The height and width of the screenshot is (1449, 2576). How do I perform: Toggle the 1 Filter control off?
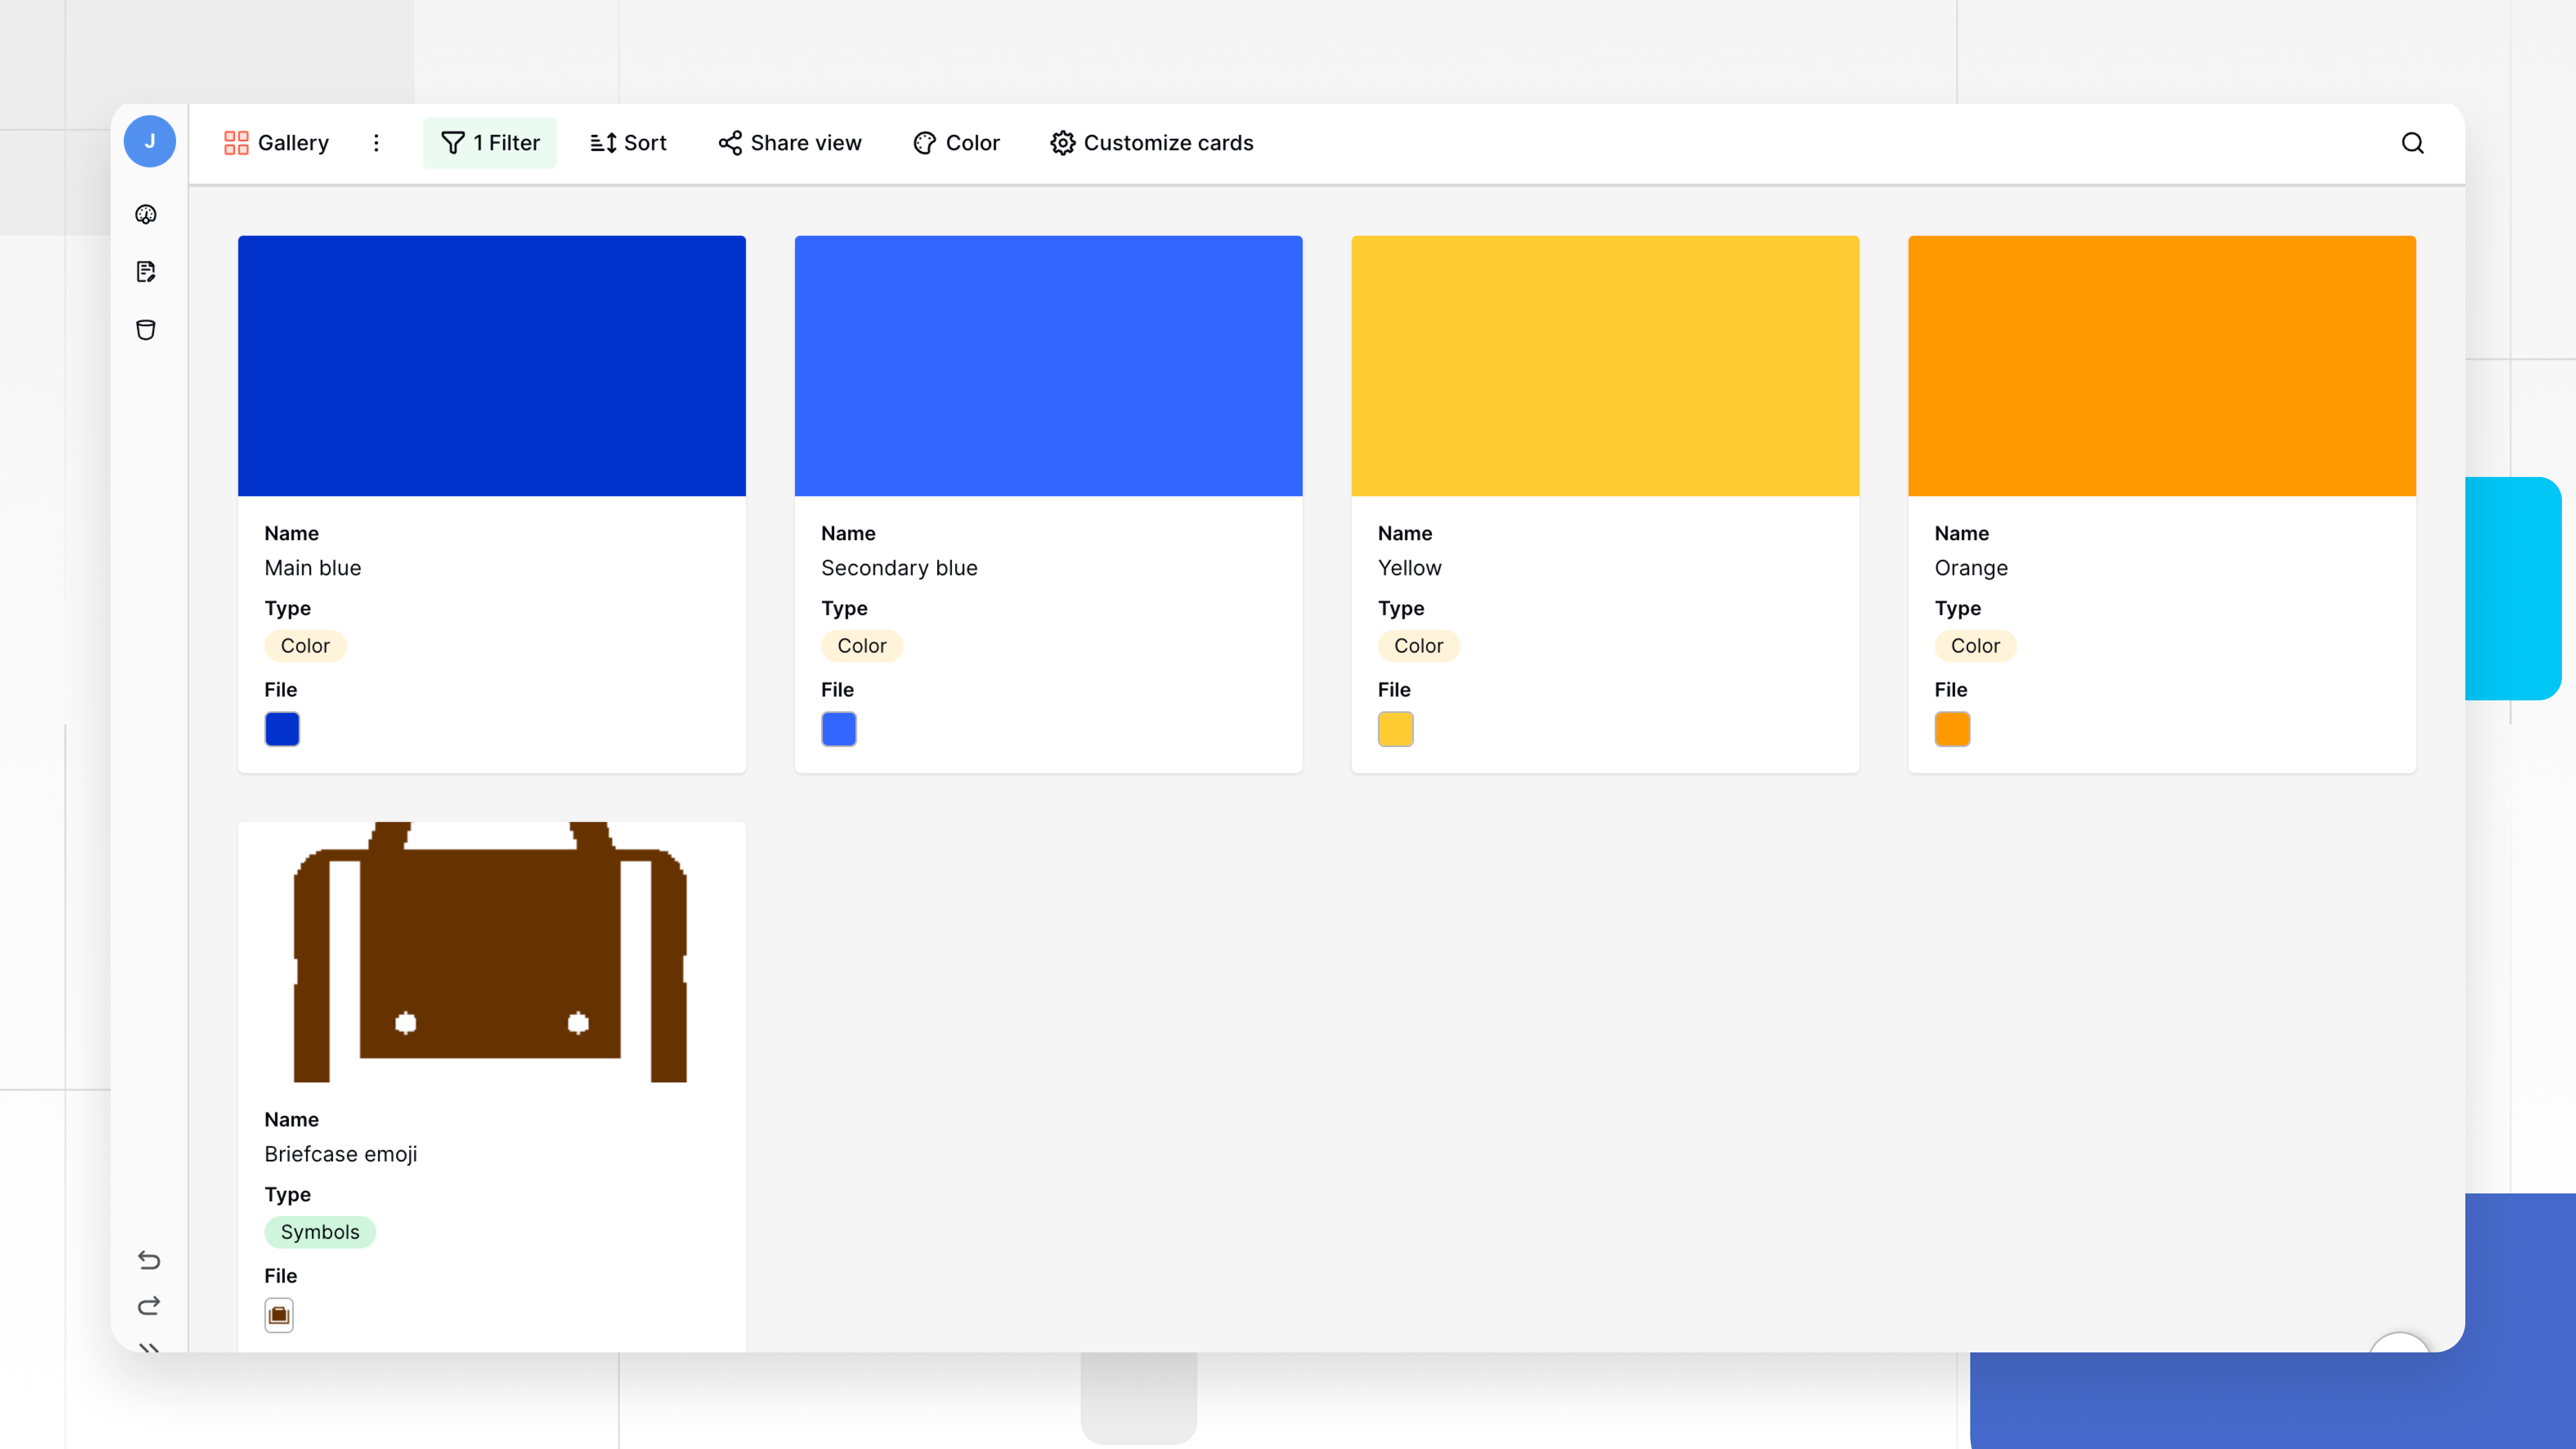490,143
